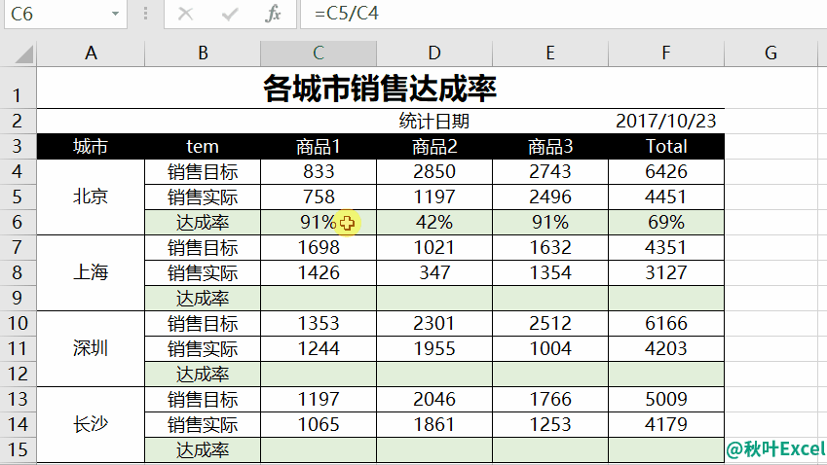Click cell with value 2301
Viewport: 827px width, 465px height.
(x=434, y=323)
